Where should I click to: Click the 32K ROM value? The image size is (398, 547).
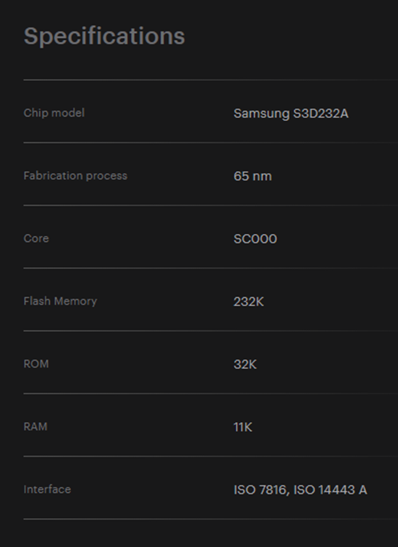click(245, 364)
